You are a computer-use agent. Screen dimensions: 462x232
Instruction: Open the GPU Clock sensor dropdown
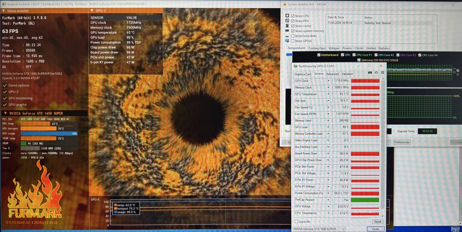pos(328,81)
